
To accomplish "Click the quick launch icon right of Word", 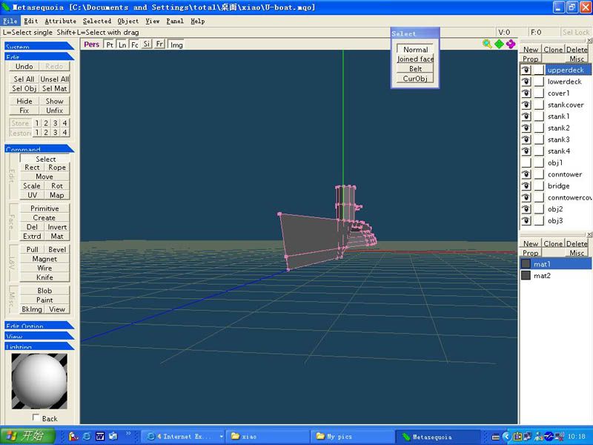I will pos(113,436).
